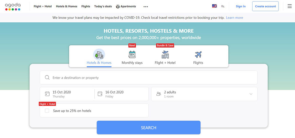Screen dimensions: 295x138
Task: Click the Flights airplane icon
Action: pos(198,55)
